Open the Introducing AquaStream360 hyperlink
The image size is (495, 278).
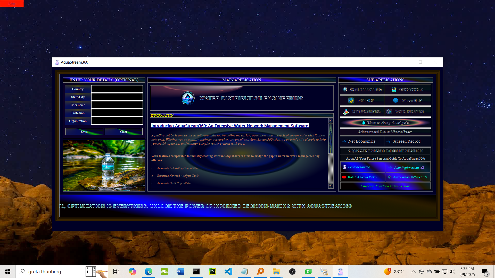pos(230,126)
